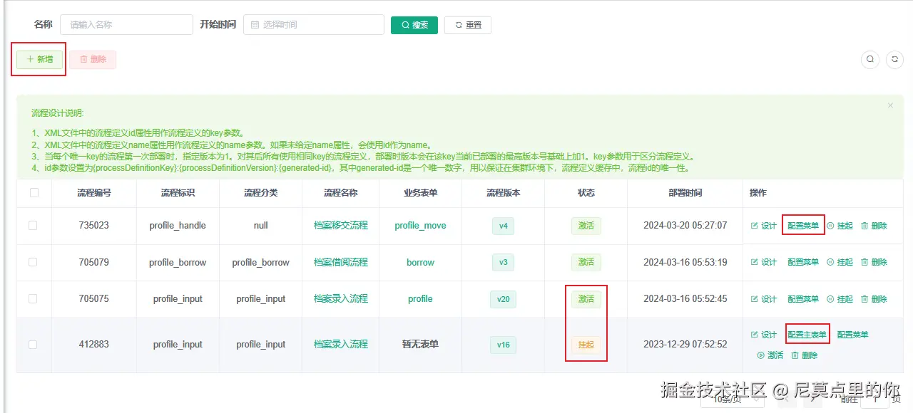The height and width of the screenshot is (413, 913).
Task: Click 挂起 suspend icon for row 705075
Action: pos(840,299)
